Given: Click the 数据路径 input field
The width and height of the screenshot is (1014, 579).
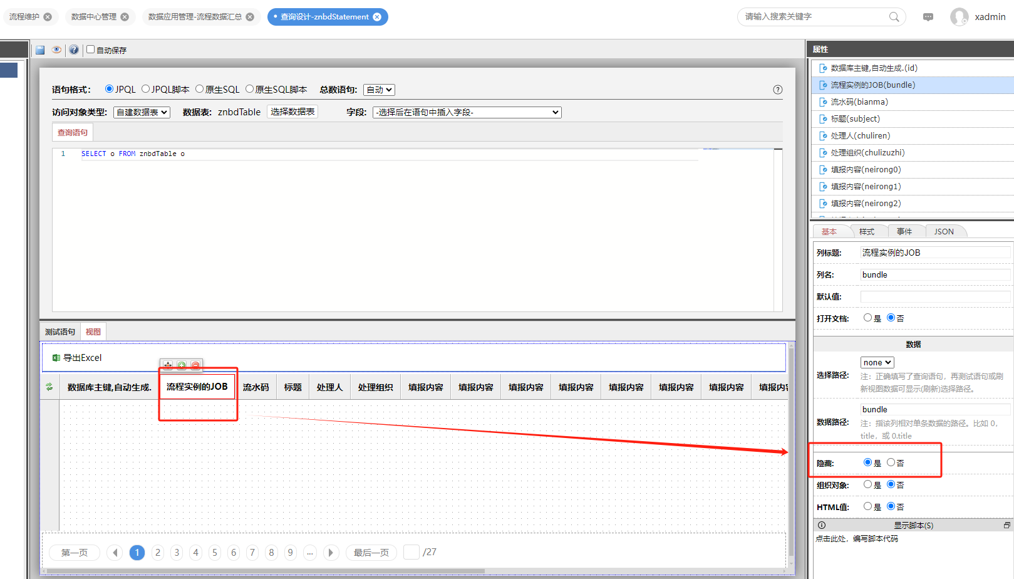Looking at the screenshot, I should 936,409.
